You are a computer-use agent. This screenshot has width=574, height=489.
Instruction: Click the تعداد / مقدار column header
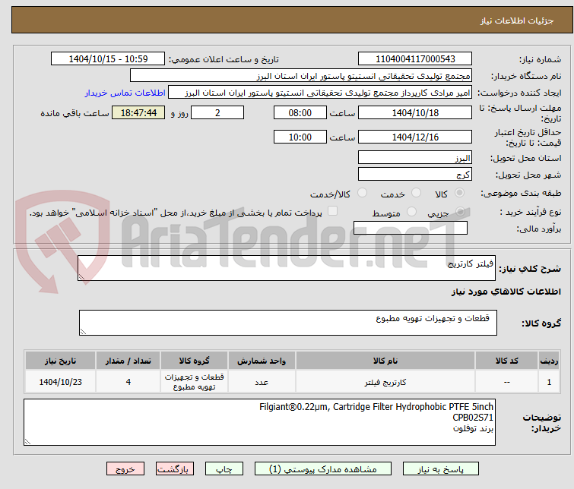(128, 361)
